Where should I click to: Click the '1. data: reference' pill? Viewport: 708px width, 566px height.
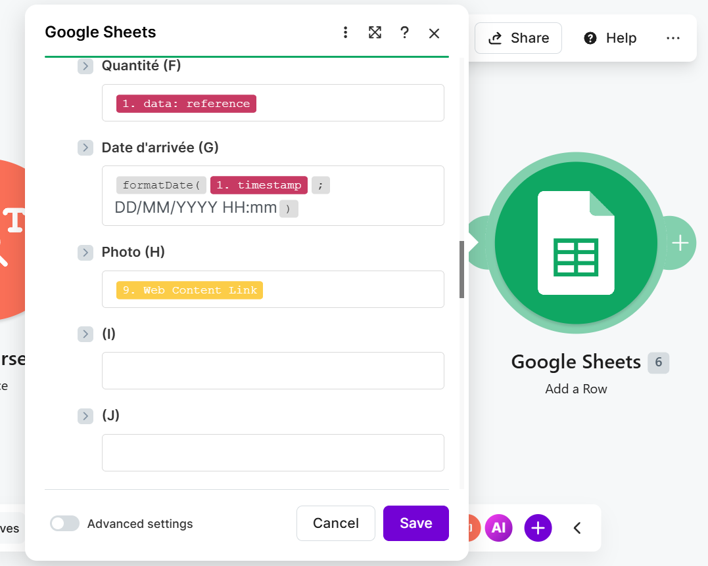coord(186,104)
